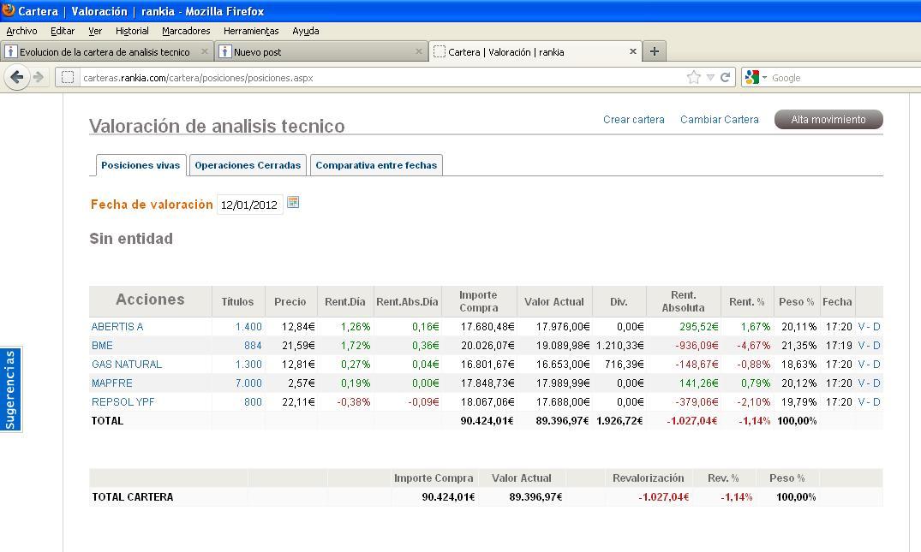Click the Cambiar Cartera link

pos(720,120)
